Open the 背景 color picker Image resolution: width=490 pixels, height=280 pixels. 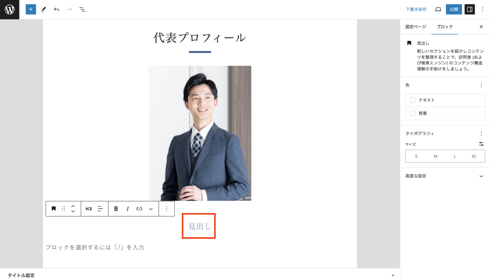(445, 113)
